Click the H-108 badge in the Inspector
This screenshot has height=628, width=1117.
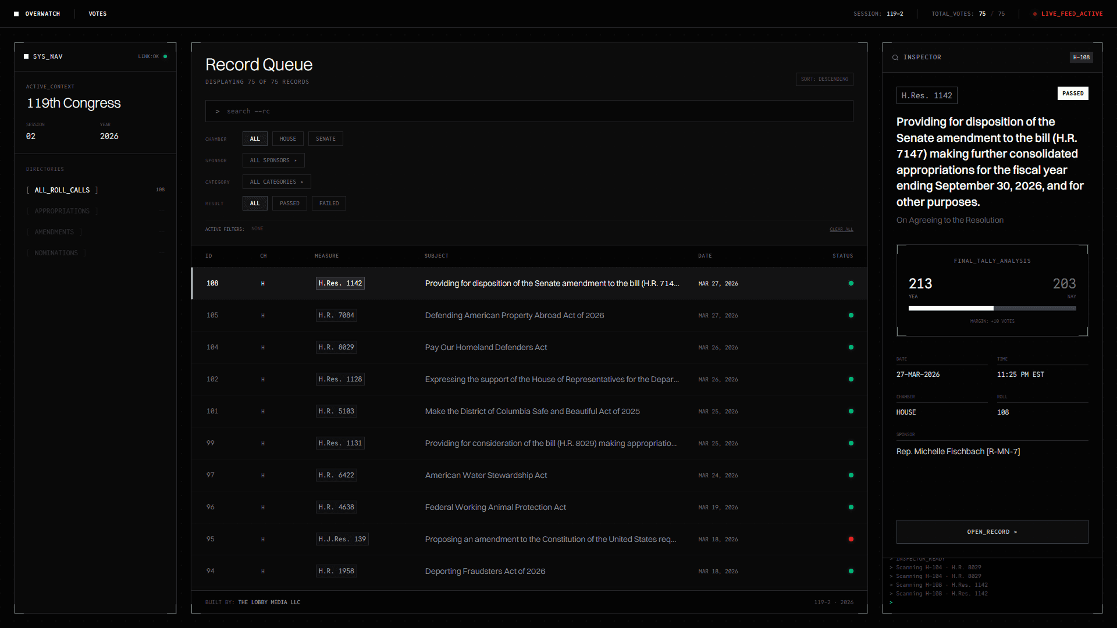[x=1081, y=57]
